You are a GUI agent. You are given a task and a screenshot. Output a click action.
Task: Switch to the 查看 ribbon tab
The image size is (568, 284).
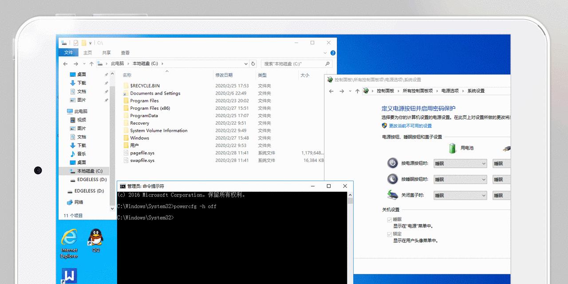point(125,52)
